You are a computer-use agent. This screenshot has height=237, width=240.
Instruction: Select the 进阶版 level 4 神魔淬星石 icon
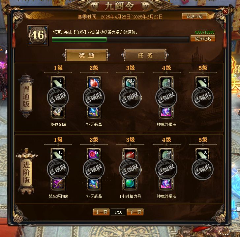point(166,184)
